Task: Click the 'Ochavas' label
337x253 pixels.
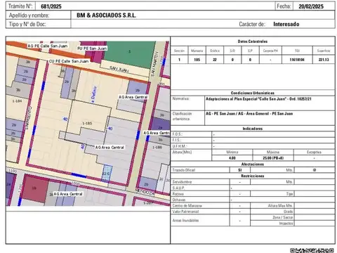Action: click(x=179, y=200)
